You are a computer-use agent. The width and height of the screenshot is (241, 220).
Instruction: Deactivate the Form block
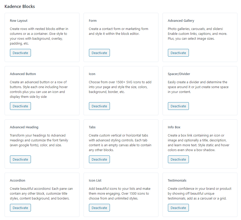pos(99,53)
